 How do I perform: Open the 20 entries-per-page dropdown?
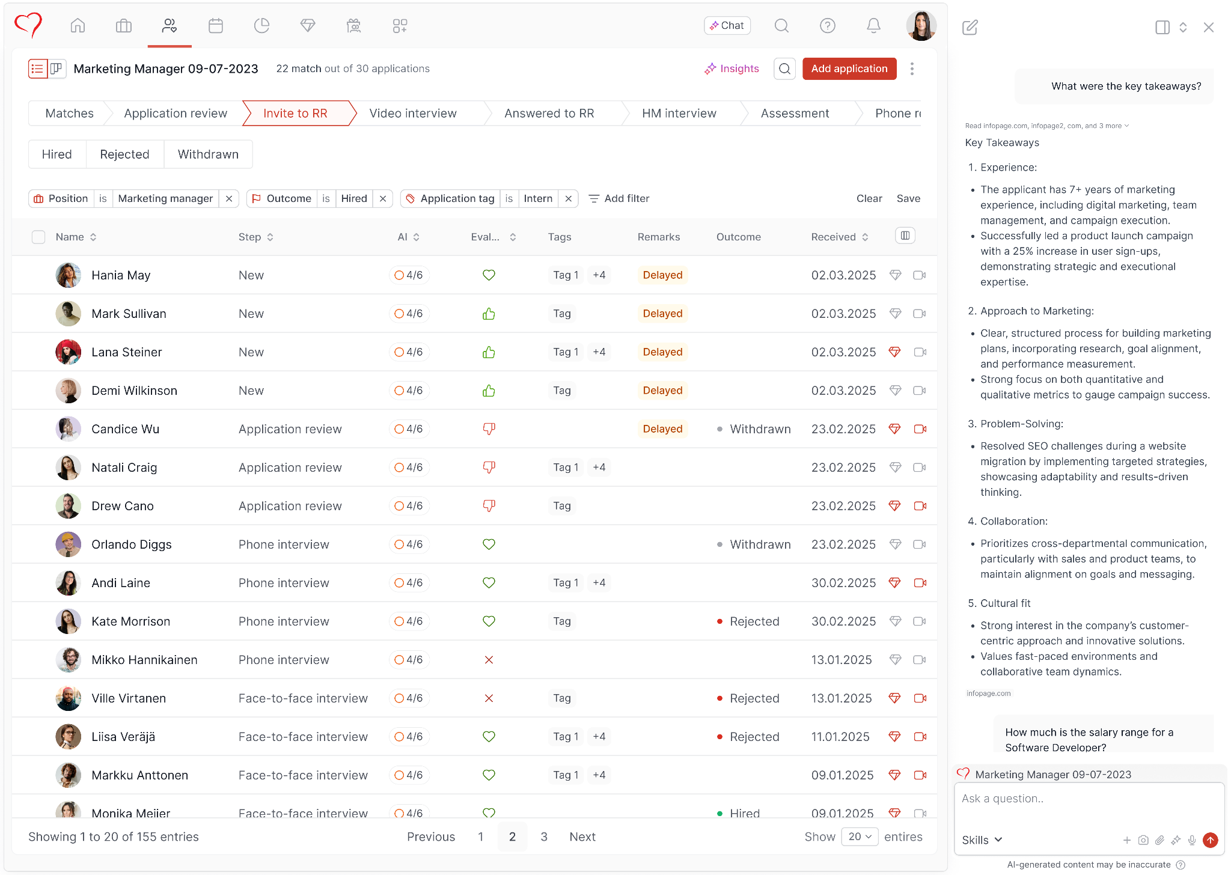pos(860,837)
